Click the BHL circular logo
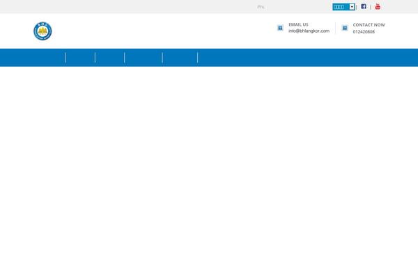This screenshot has height=278, width=418. [42, 31]
